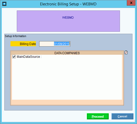Click the check-all clipboard icon beside Data Companies

point(126,52)
